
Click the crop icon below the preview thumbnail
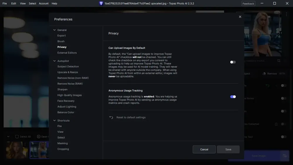279,61
